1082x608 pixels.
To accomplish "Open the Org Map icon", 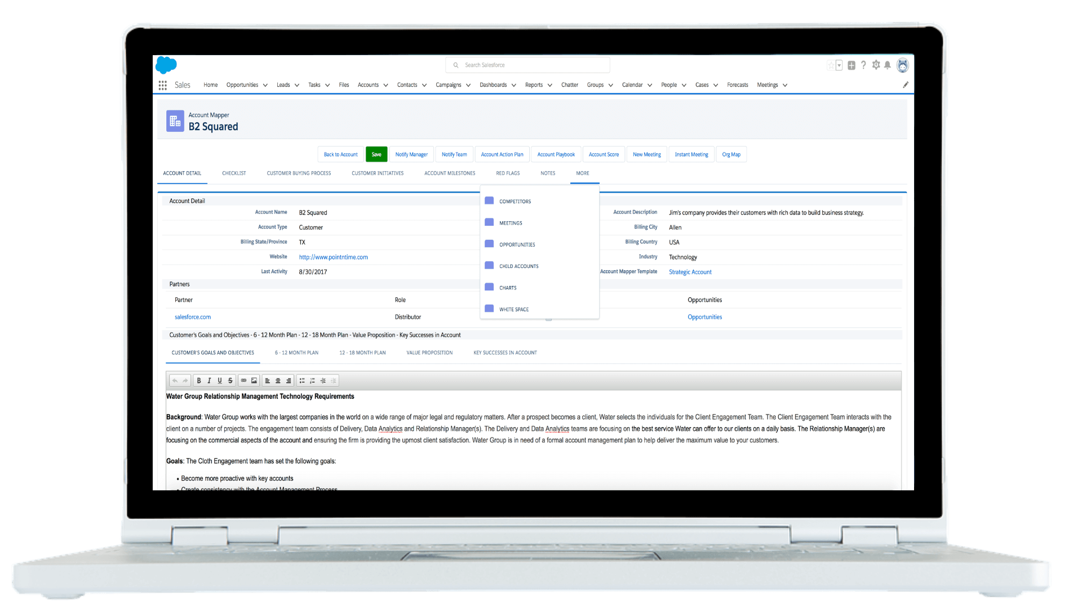I will 730,154.
